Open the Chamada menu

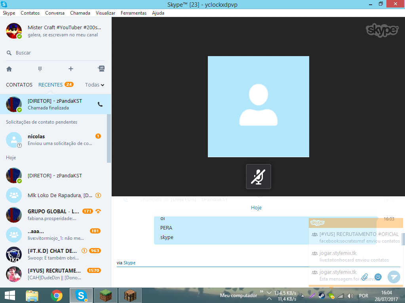pyautogui.click(x=80, y=13)
